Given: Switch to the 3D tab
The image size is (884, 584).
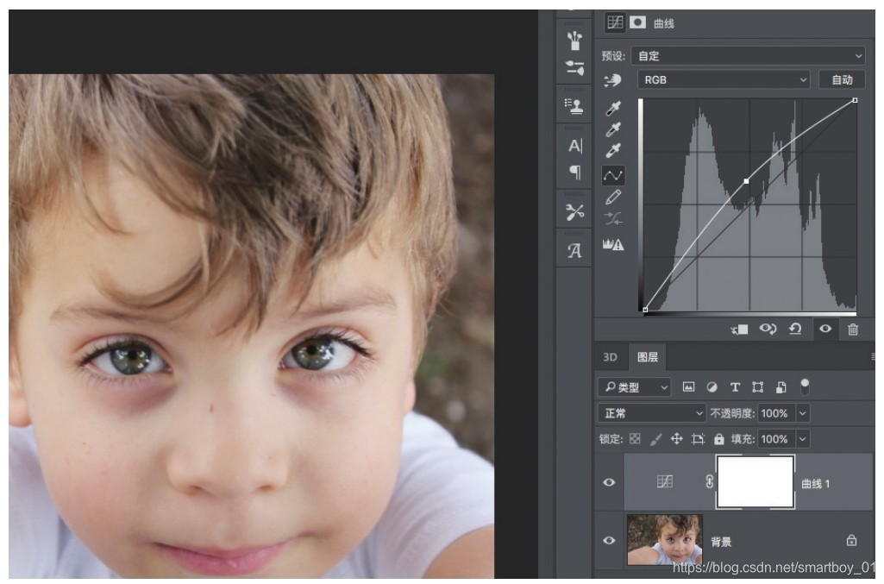Looking at the screenshot, I should (610, 357).
